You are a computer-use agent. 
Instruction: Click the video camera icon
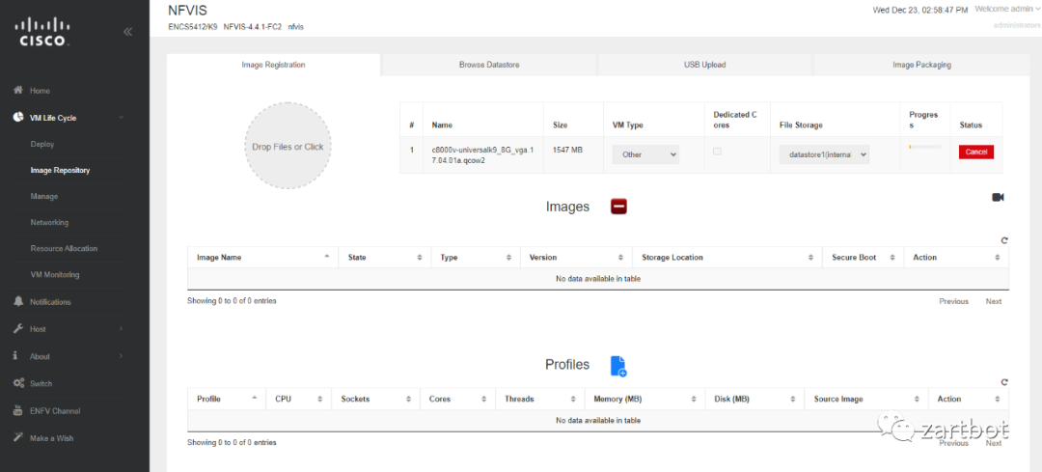[x=998, y=198]
